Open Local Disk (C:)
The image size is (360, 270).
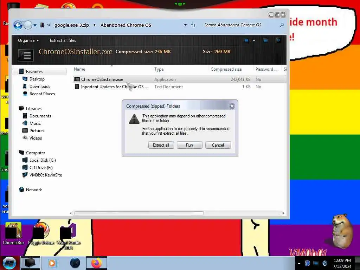click(43, 160)
